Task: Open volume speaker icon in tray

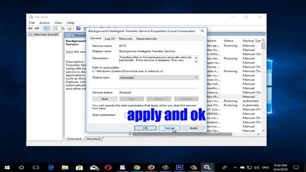Action: [x=257, y=168]
